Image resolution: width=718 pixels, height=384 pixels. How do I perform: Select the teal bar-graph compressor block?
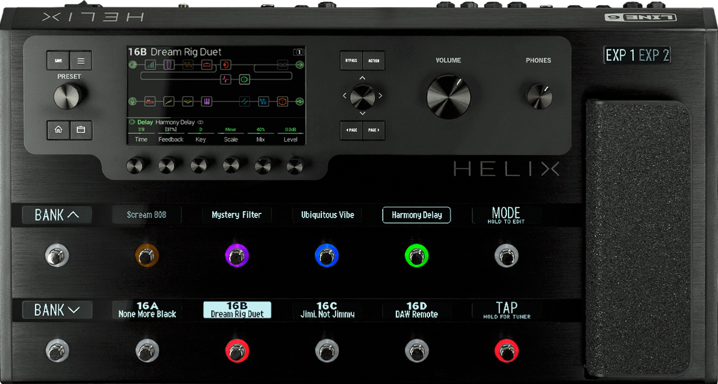[x=150, y=65]
